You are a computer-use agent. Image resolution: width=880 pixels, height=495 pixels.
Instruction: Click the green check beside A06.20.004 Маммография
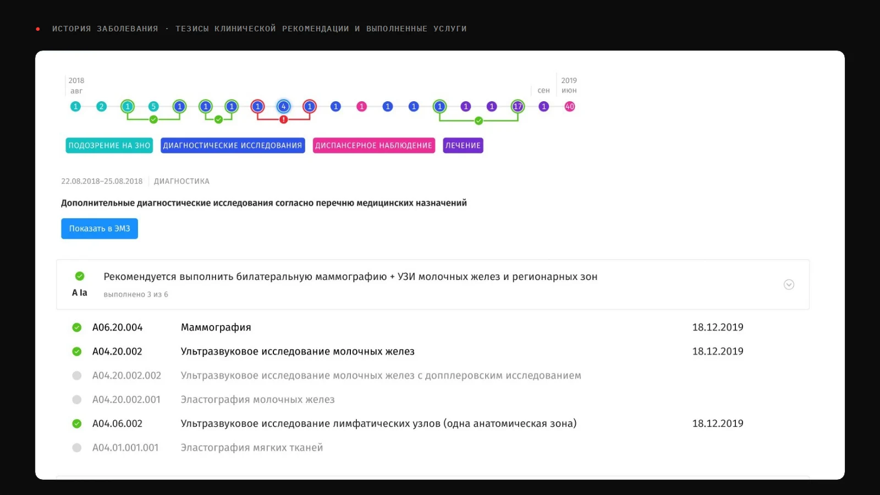click(x=77, y=328)
